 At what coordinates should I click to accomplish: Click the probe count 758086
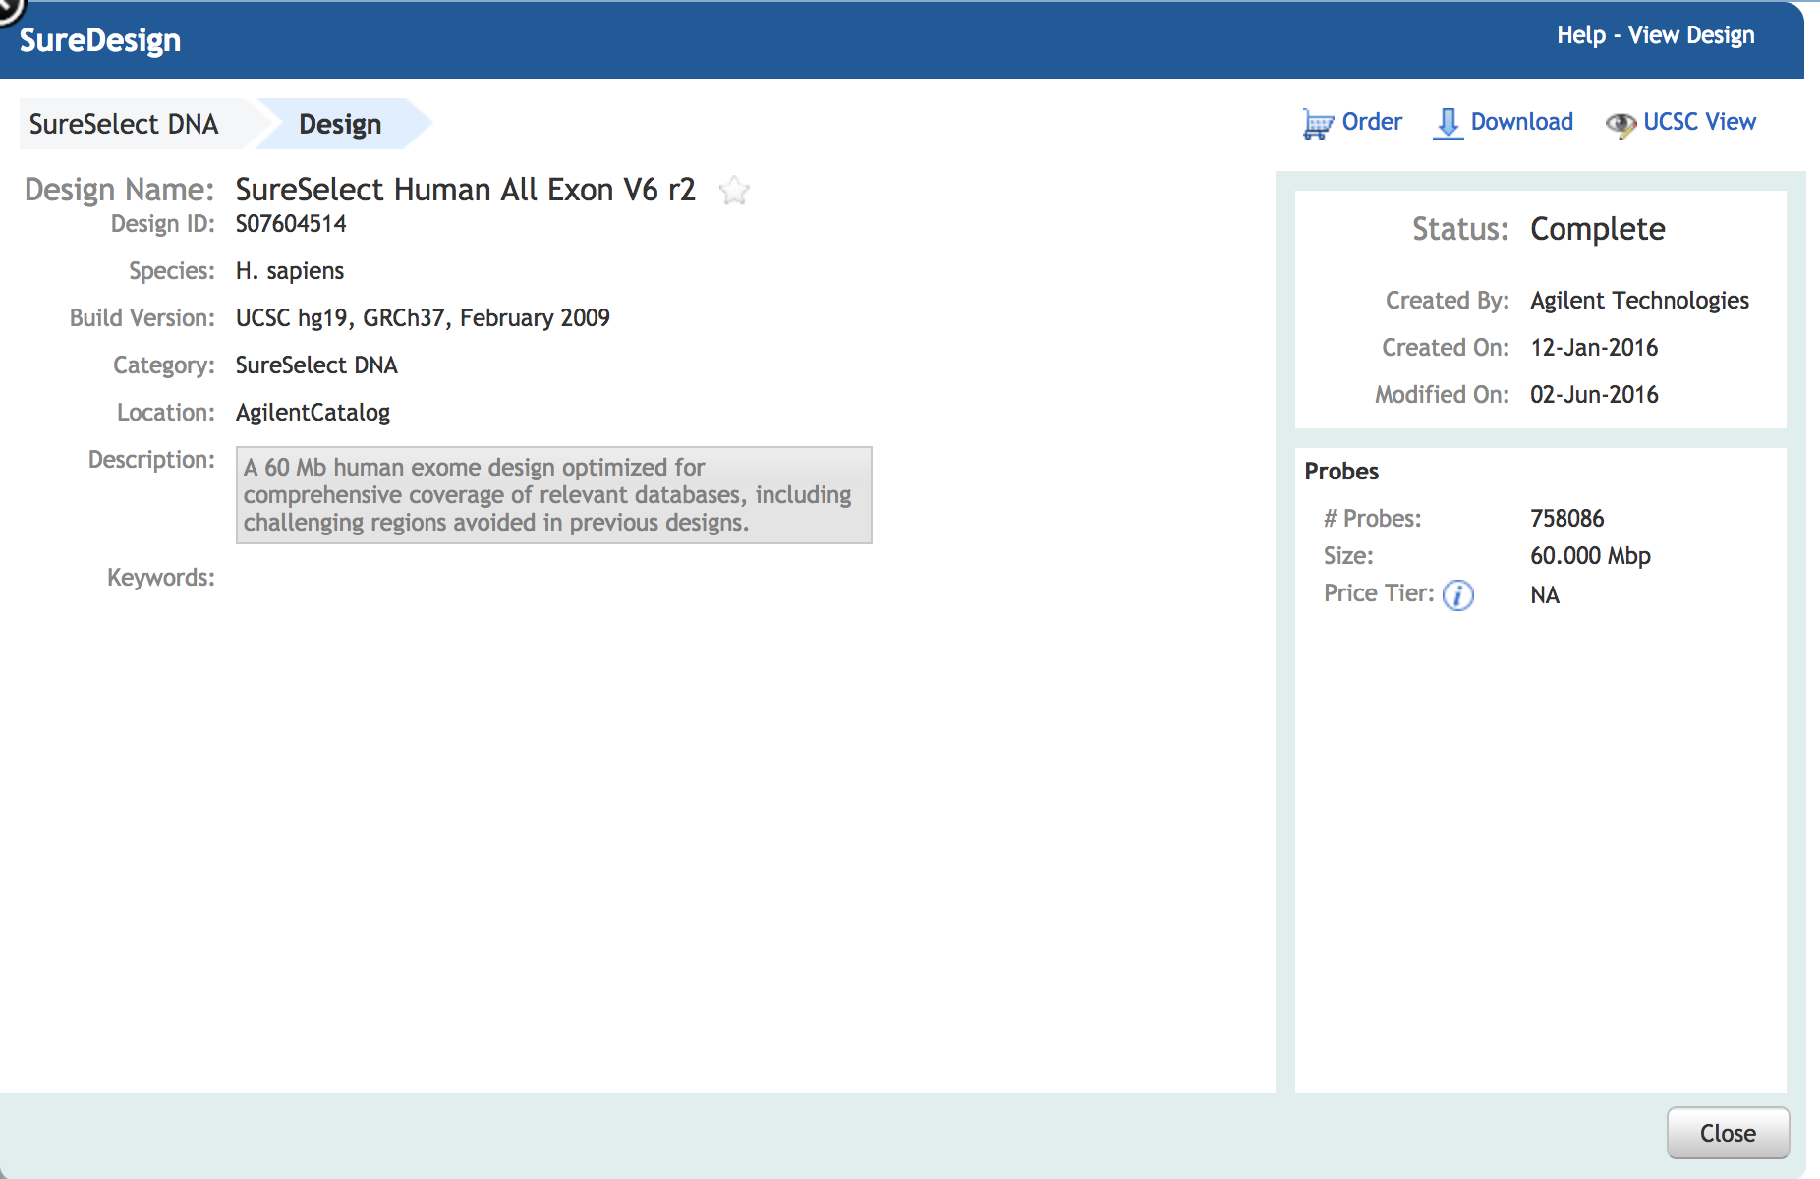(1567, 519)
